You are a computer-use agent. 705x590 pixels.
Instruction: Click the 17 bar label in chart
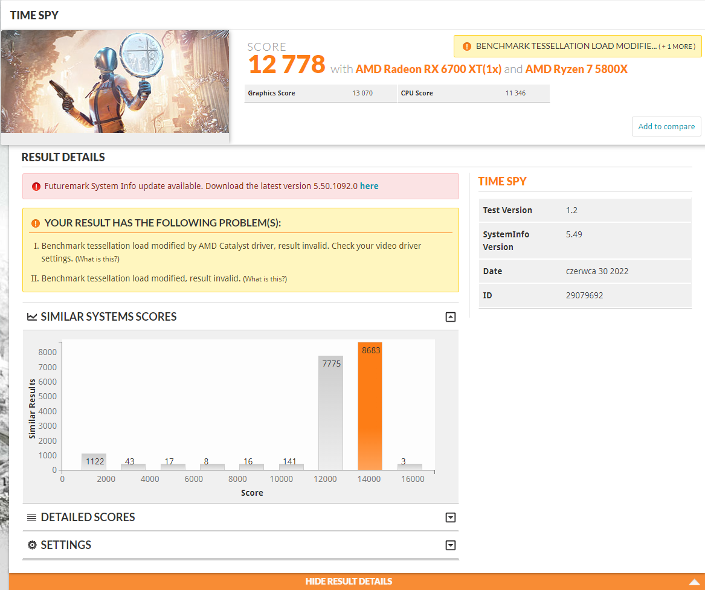click(x=169, y=461)
